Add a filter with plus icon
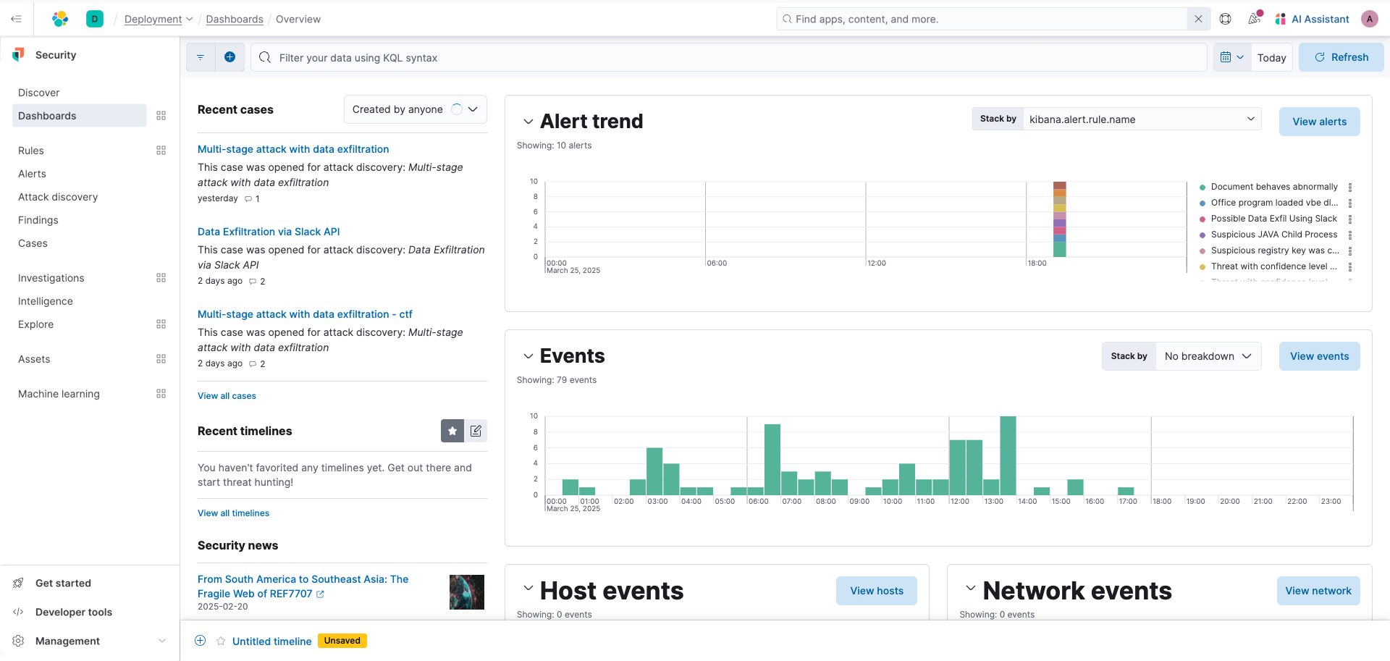The height and width of the screenshot is (661, 1390). point(229,57)
